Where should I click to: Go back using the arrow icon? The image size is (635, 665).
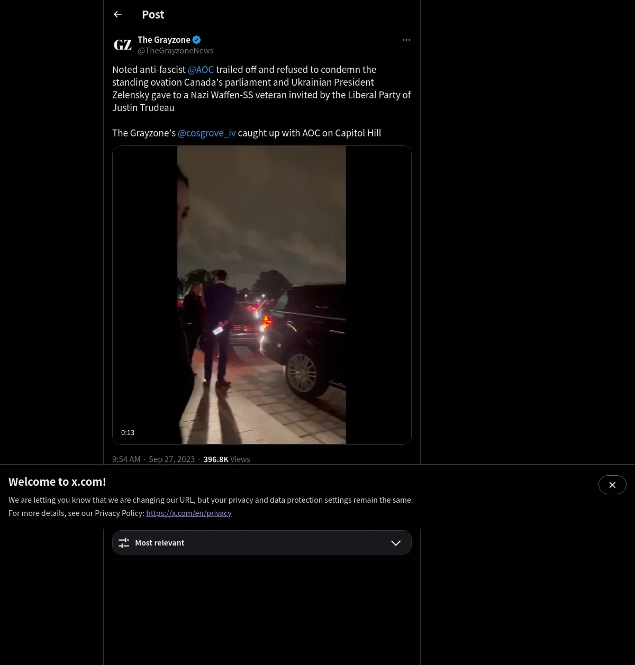118,15
